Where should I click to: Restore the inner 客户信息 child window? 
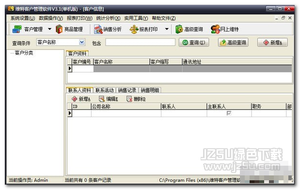coord(283,18)
